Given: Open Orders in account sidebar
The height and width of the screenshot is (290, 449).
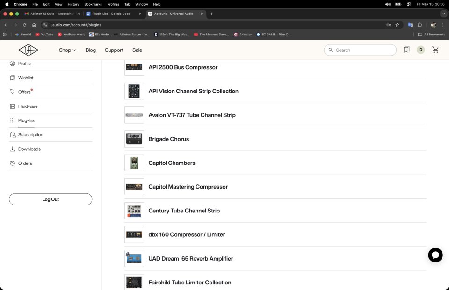Looking at the screenshot, I should point(25,163).
